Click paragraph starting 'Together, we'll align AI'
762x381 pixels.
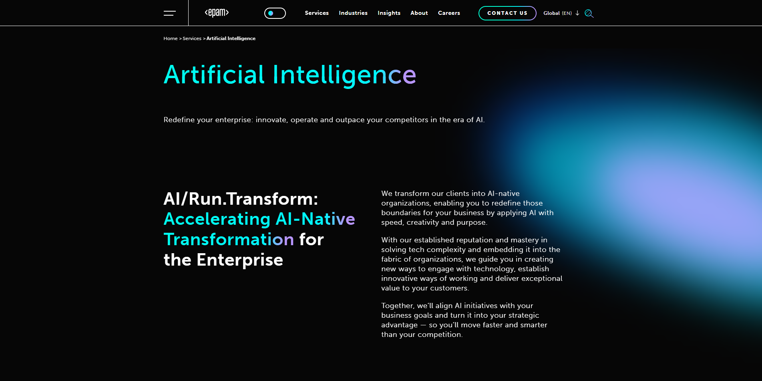click(464, 320)
